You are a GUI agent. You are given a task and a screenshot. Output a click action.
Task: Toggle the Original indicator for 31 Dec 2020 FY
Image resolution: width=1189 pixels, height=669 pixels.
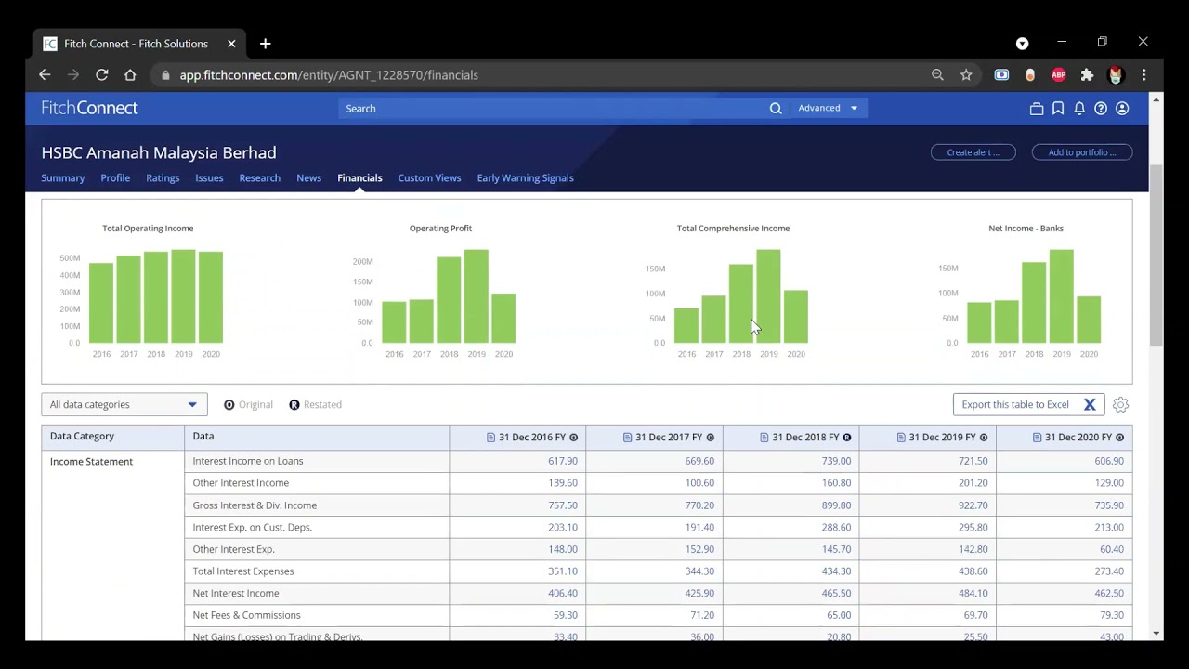pos(1119,438)
